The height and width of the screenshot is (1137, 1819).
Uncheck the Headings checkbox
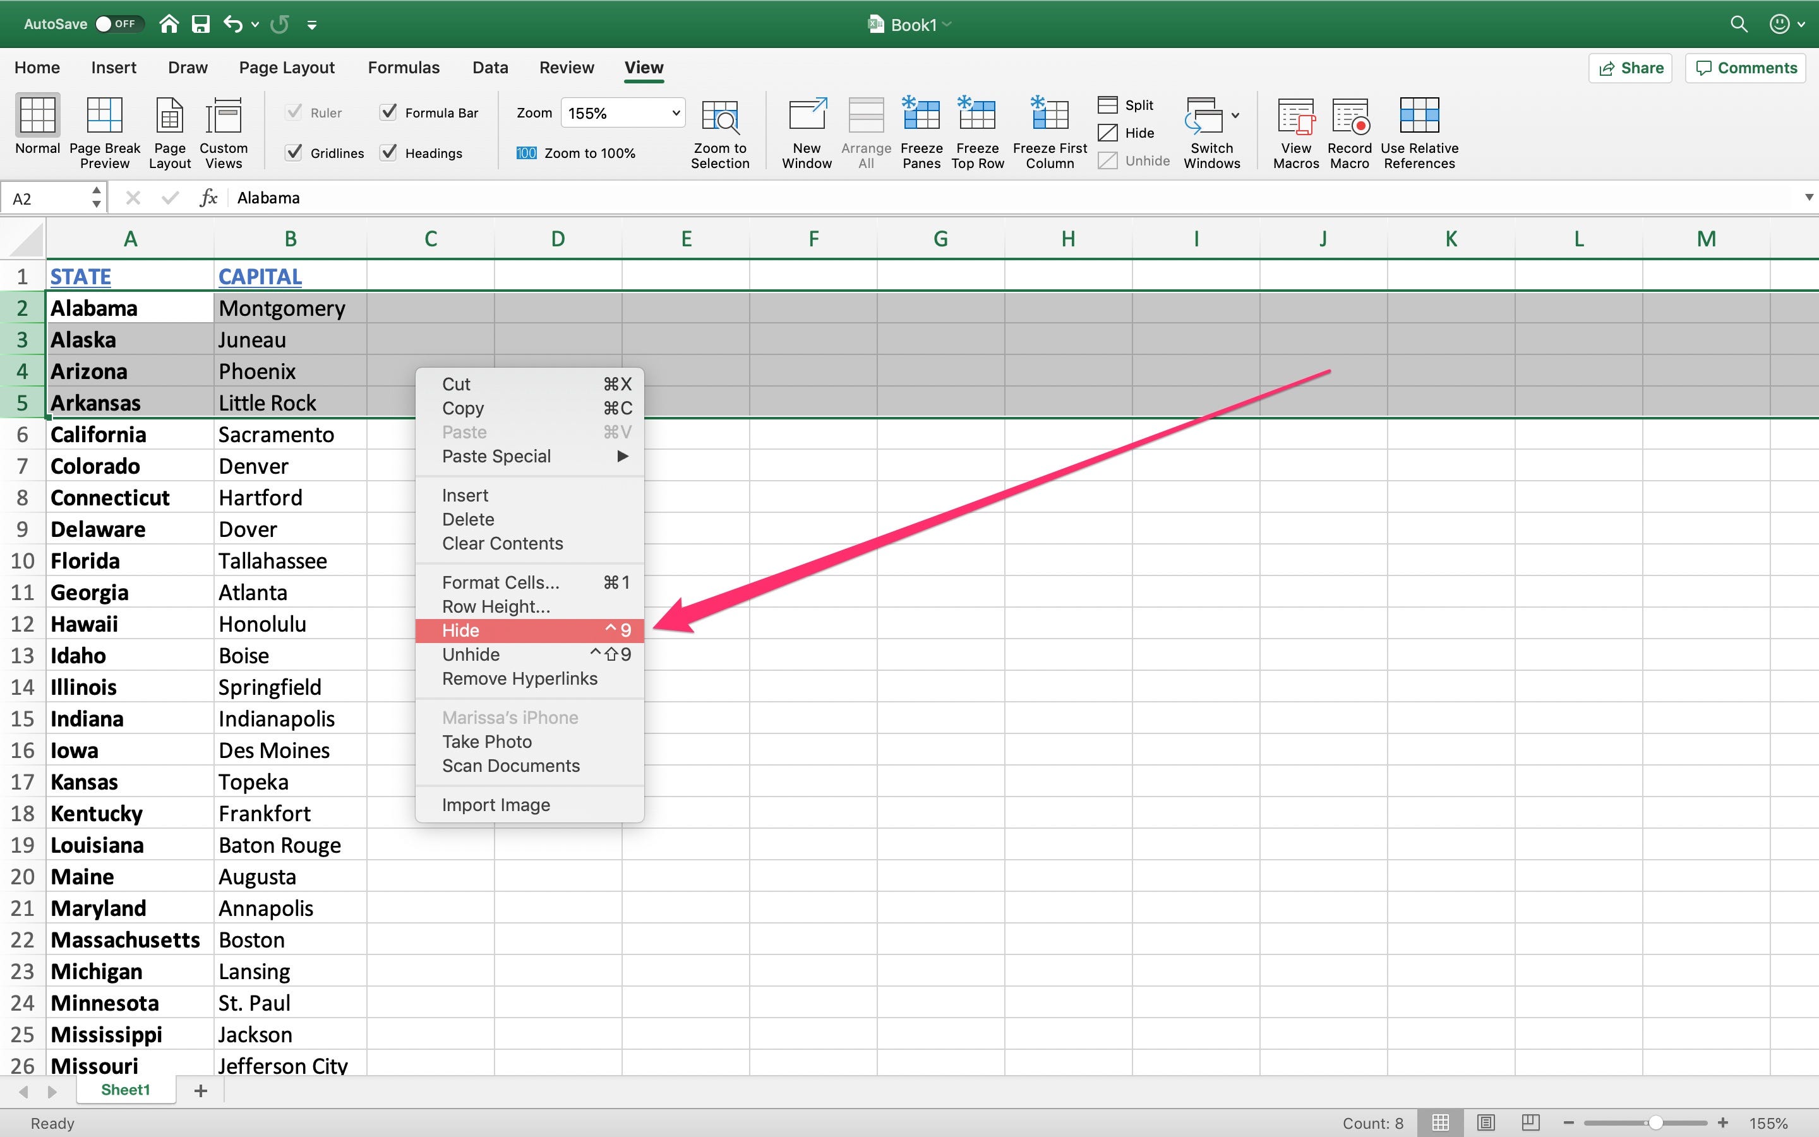(388, 153)
